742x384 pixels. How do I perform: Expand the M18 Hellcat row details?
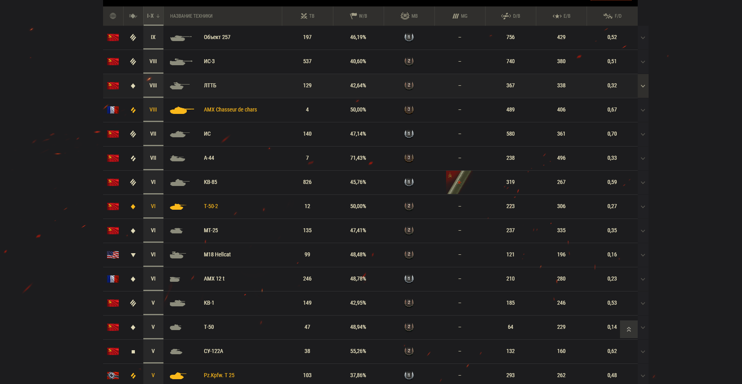coord(643,255)
